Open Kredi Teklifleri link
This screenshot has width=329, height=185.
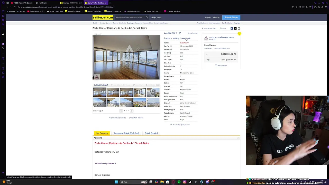coord(193,33)
